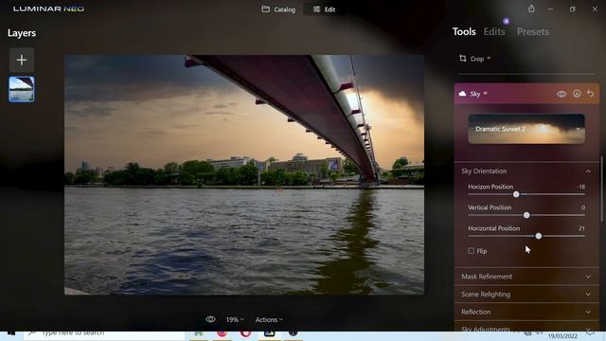Expand the Reflection section
The image size is (606, 341).
coord(526,312)
